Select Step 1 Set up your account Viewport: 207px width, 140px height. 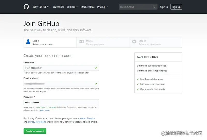pos(50,42)
